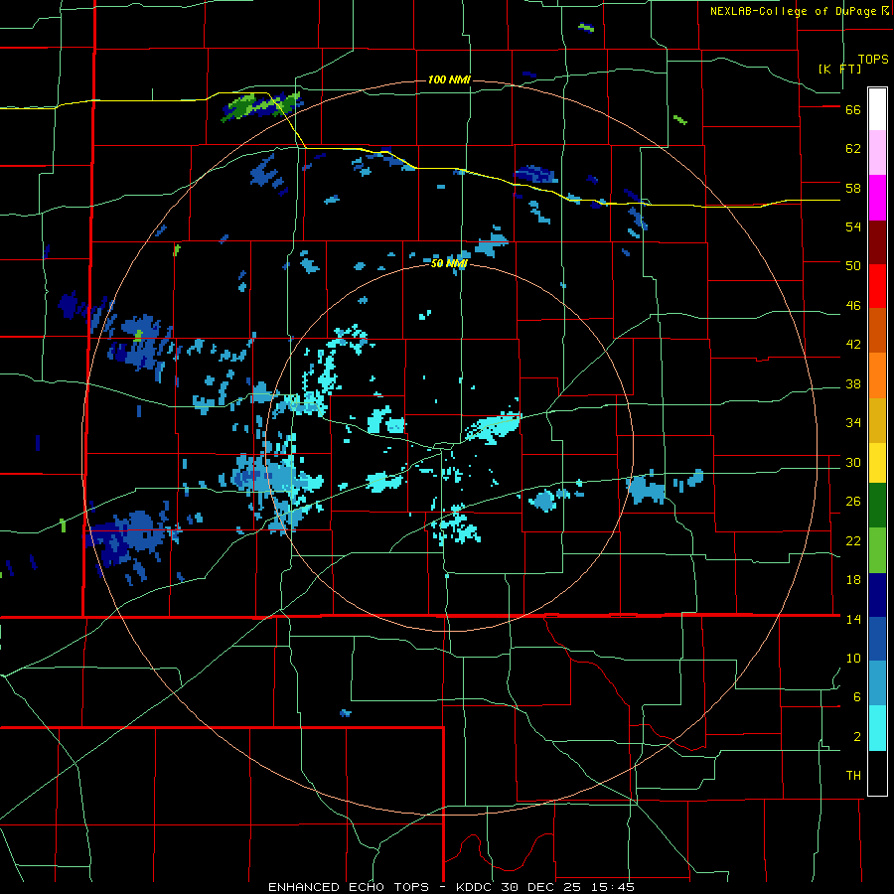894x894 pixels.
Task: Click the ENHANCED ECHO TOPS KDDC timestamp caption
Action: pyautogui.click(x=451, y=887)
